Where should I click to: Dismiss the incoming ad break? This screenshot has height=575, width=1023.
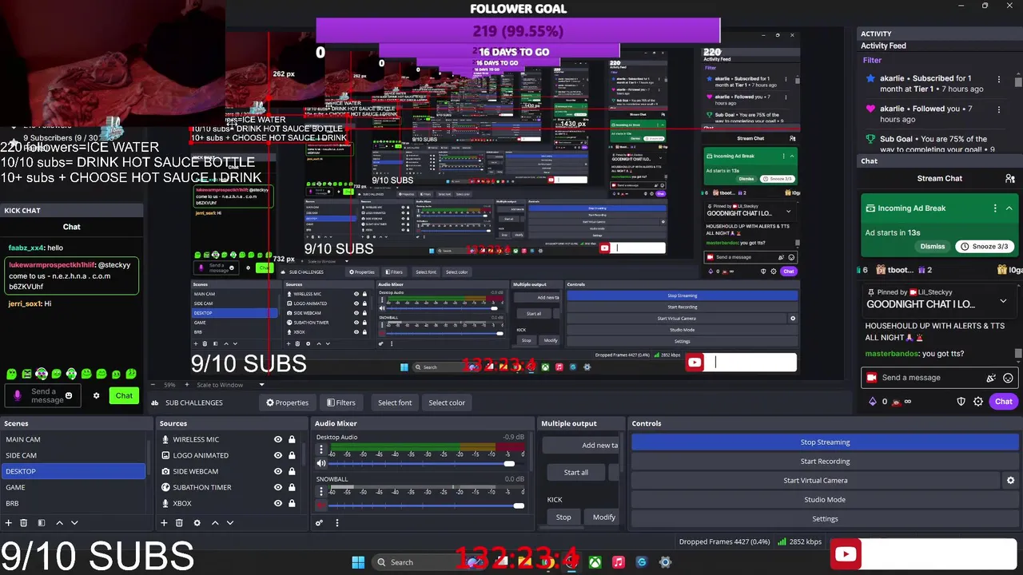pos(932,246)
